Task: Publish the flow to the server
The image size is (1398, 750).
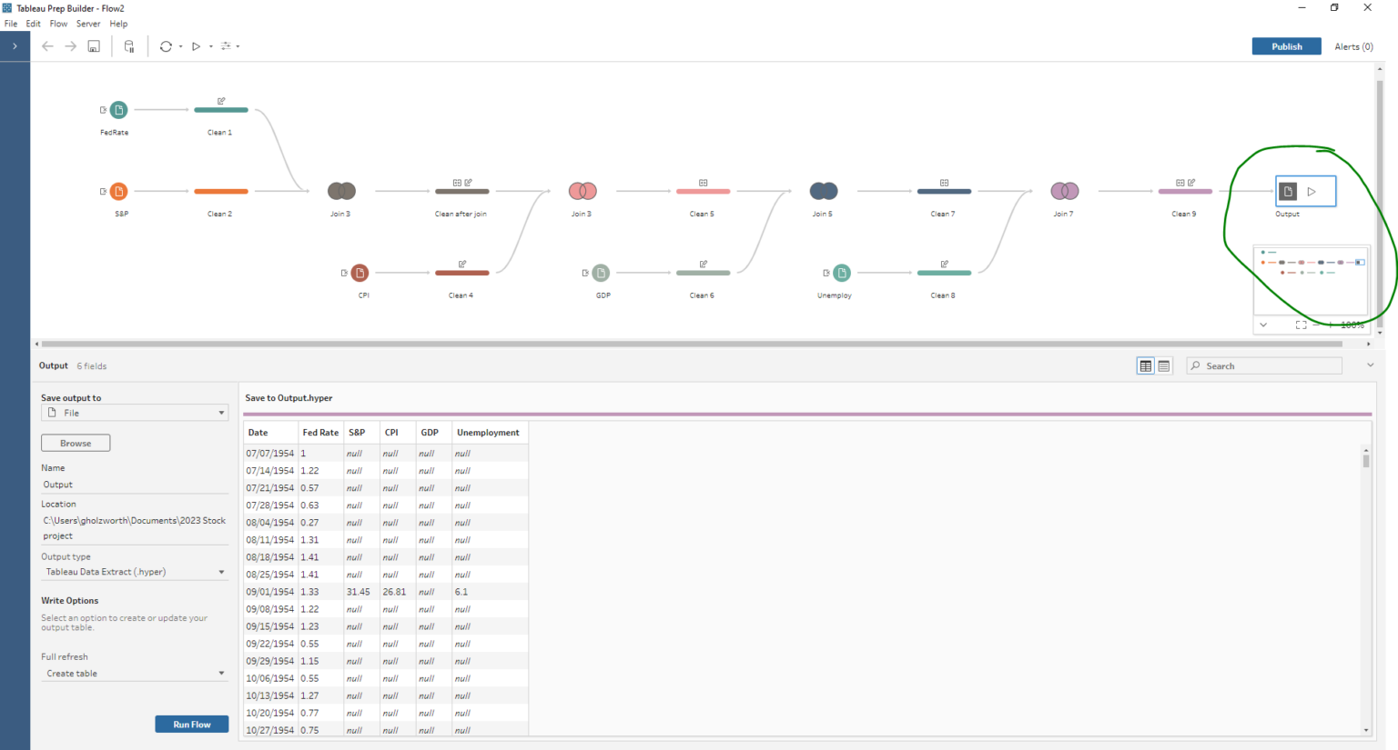Action: coord(1286,45)
